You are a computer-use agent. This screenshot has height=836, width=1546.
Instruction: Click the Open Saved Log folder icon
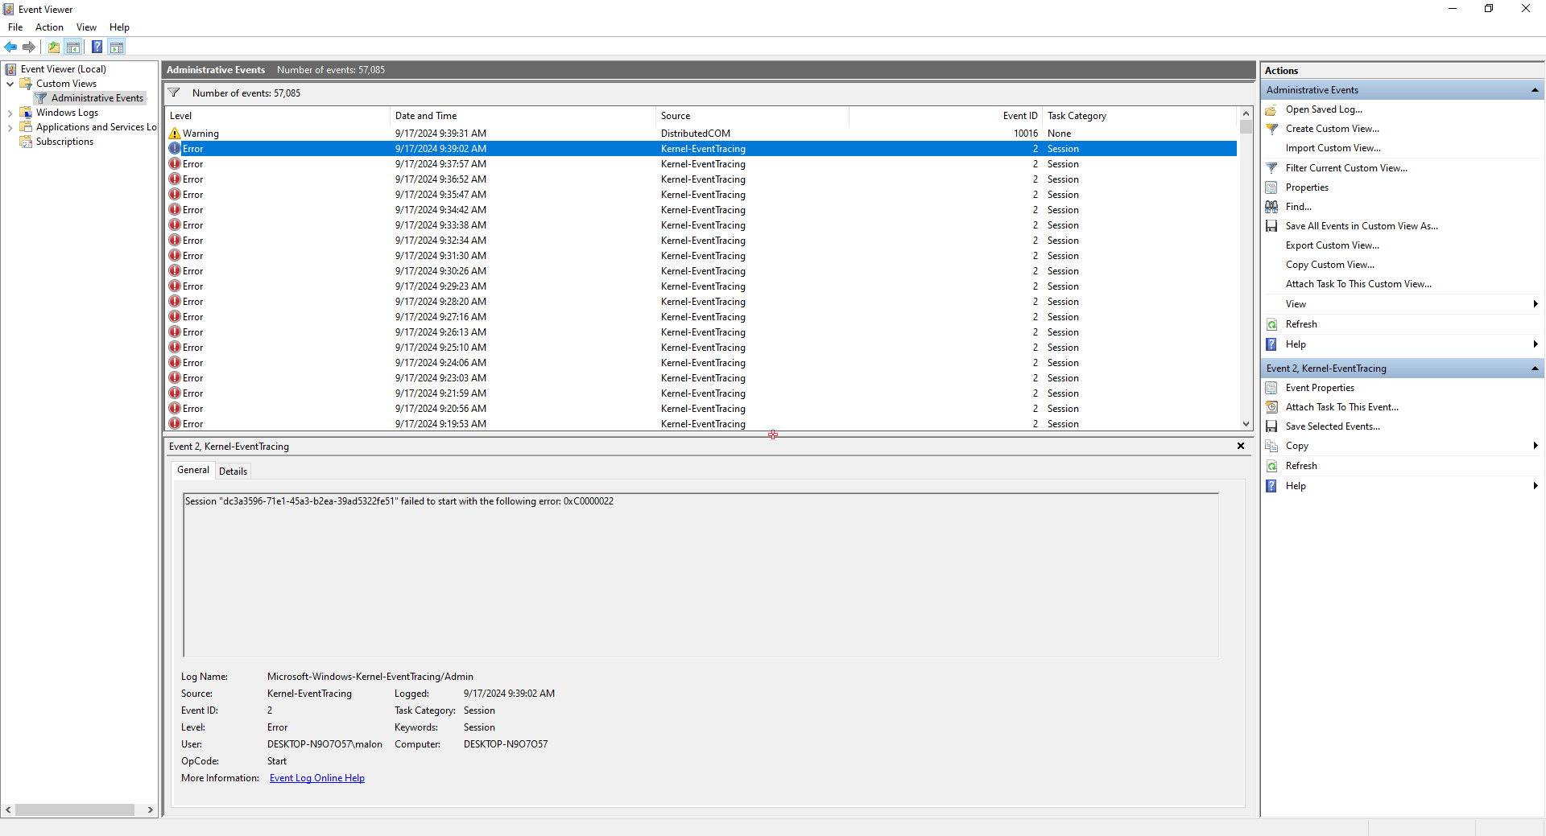(x=1271, y=109)
